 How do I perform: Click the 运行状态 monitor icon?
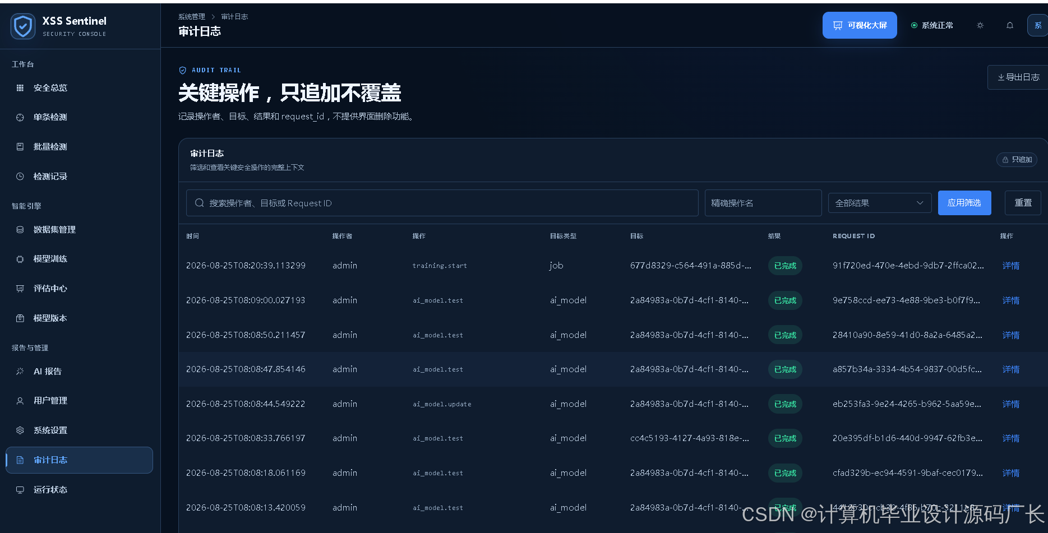coord(20,490)
